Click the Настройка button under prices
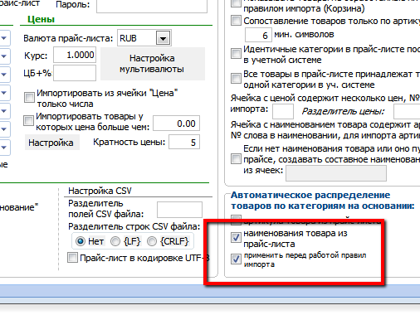The width and height of the screenshot is (420, 315). [x=52, y=143]
